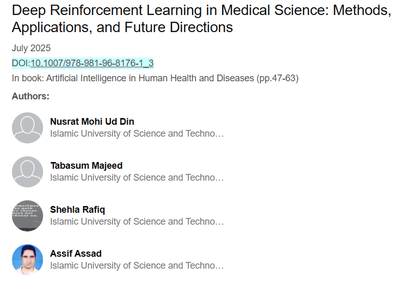
Task: Open author Assif Assad's profile
Action: (x=76, y=254)
